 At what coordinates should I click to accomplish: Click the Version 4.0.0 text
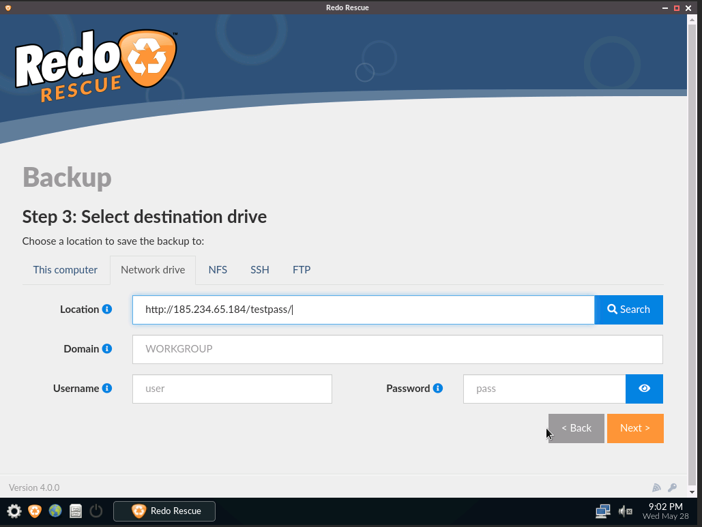[x=34, y=487]
